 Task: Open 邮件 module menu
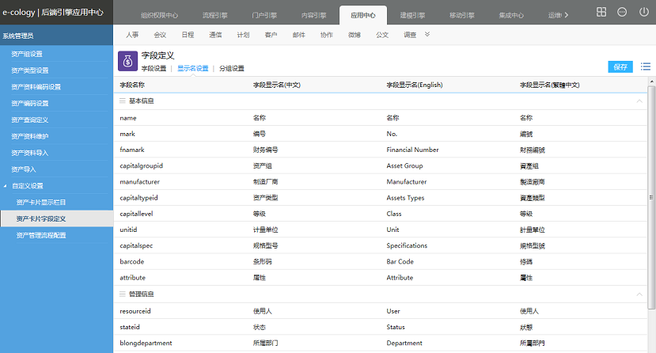(x=298, y=35)
